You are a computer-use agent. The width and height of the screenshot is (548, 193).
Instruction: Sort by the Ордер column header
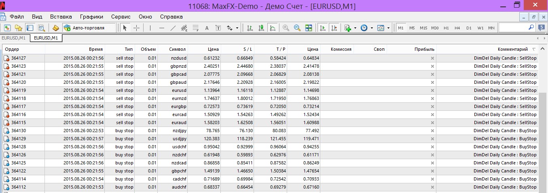click(23, 49)
